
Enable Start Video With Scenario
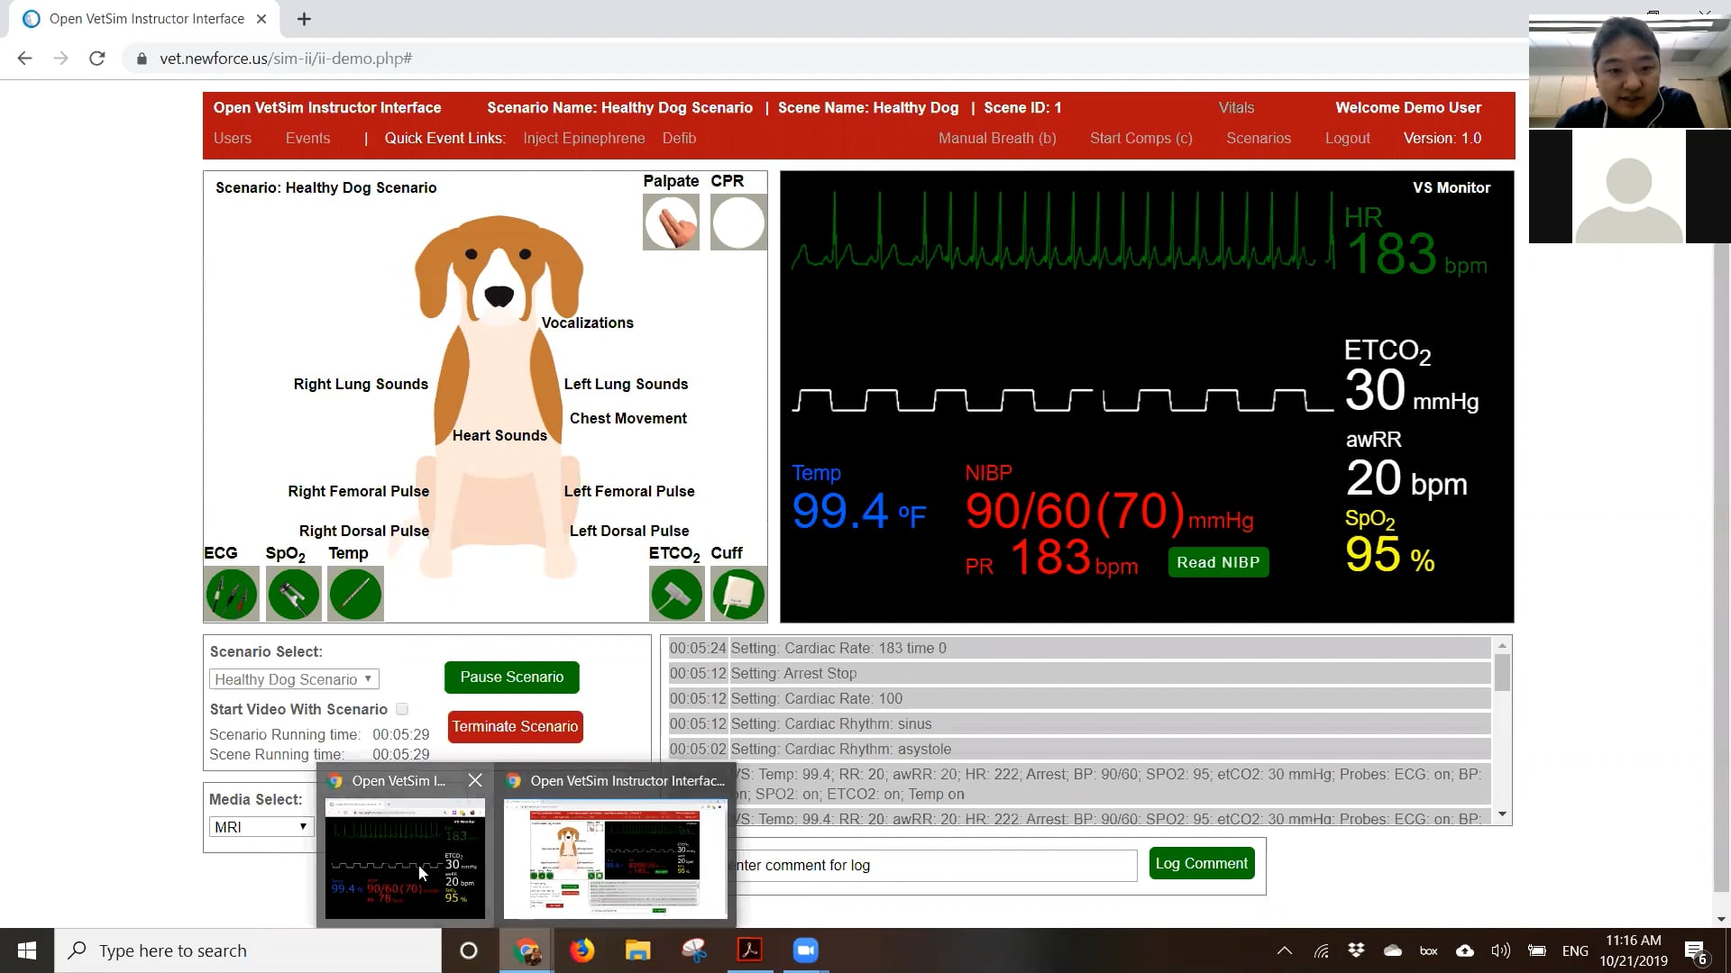[x=402, y=709]
